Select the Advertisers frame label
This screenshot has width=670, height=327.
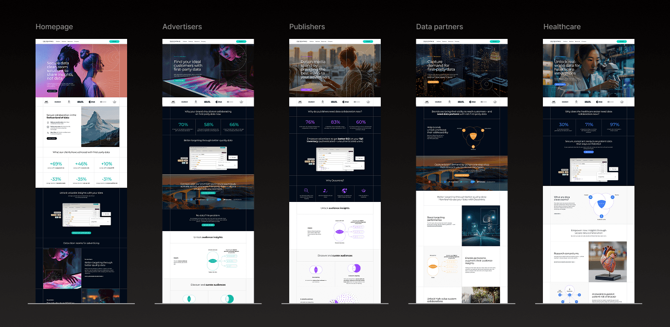[x=182, y=26]
